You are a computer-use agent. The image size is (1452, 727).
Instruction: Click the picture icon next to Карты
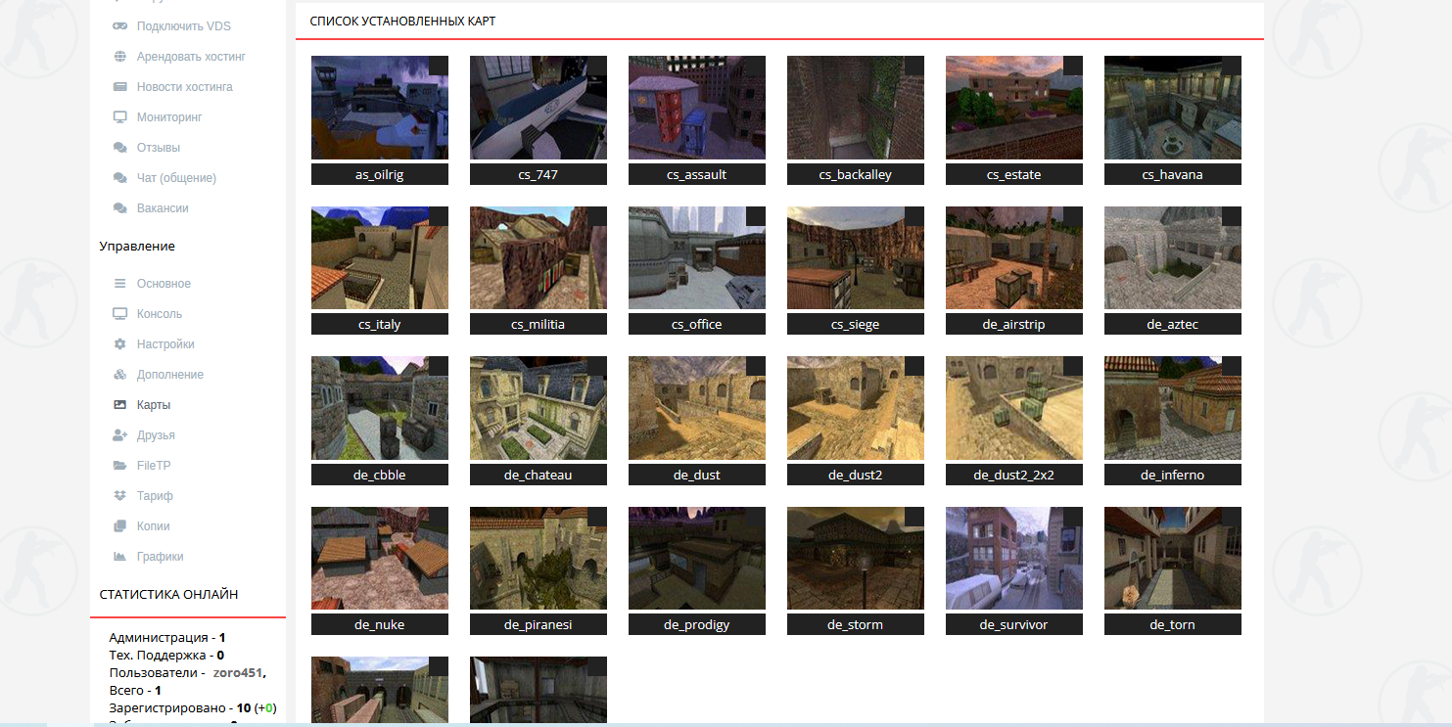[120, 405]
